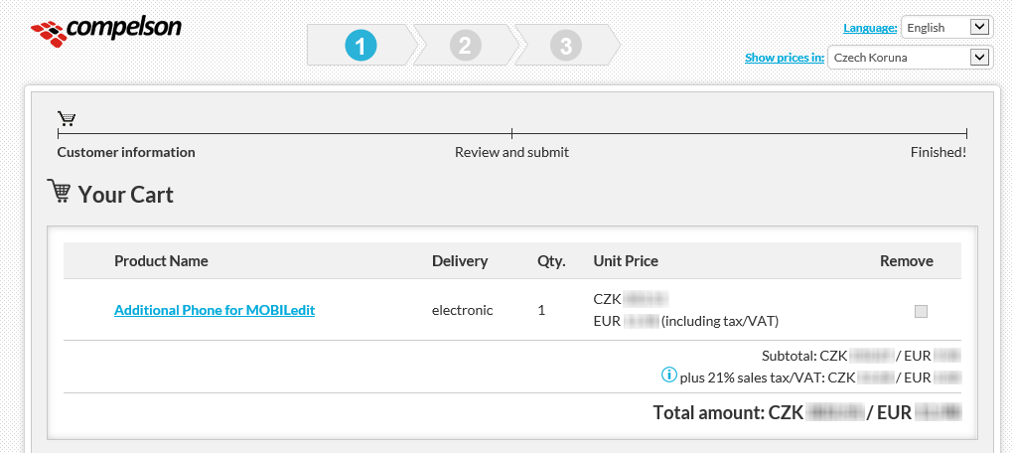Open Additional Phone for MOBILedit product link
This screenshot has width=1013, height=453.
pyautogui.click(x=215, y=310)
